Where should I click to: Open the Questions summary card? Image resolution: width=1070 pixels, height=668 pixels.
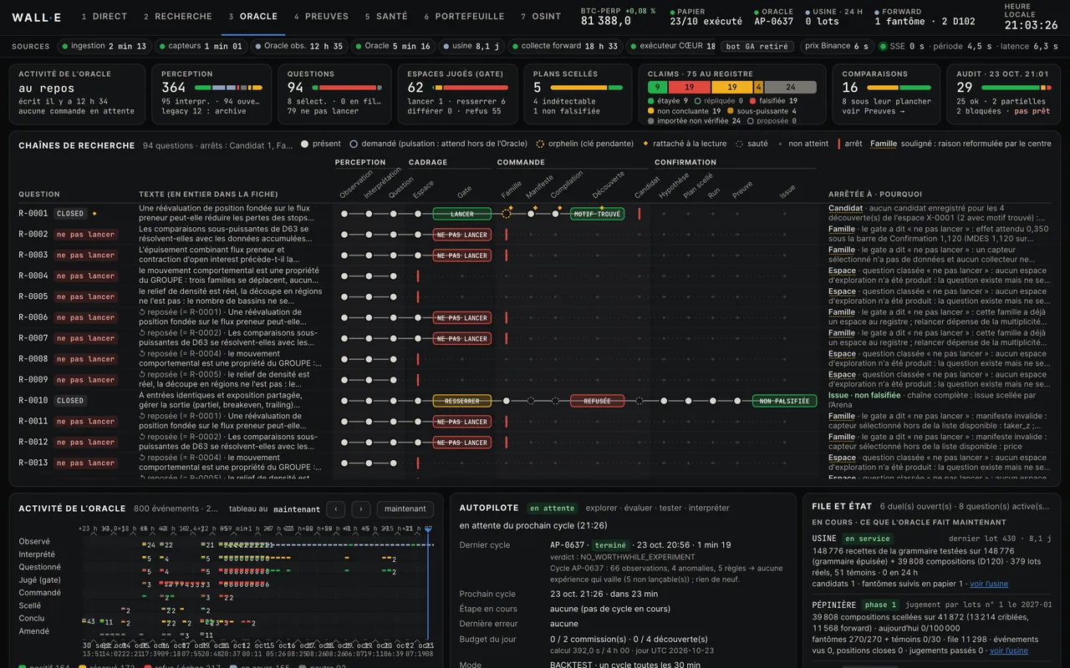[334, 94]
